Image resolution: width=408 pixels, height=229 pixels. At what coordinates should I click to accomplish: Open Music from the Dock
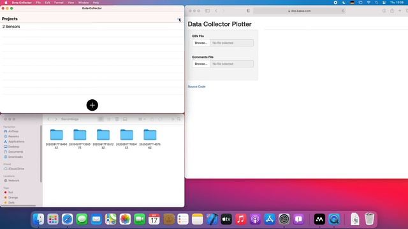tap(241, 219)
